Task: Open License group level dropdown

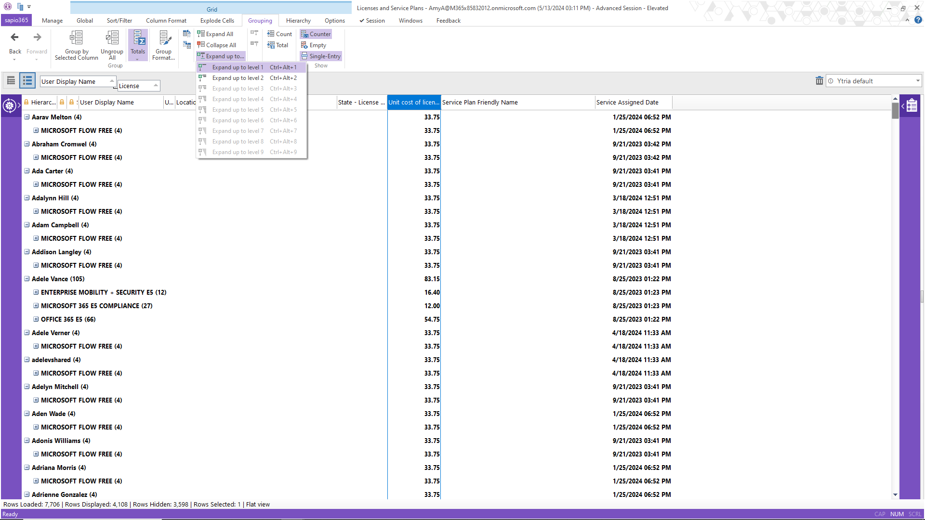Action: click(x=156, y=86)
